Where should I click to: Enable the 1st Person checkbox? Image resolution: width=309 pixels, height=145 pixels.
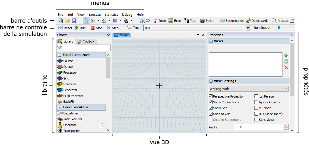[x=257, y=96]
